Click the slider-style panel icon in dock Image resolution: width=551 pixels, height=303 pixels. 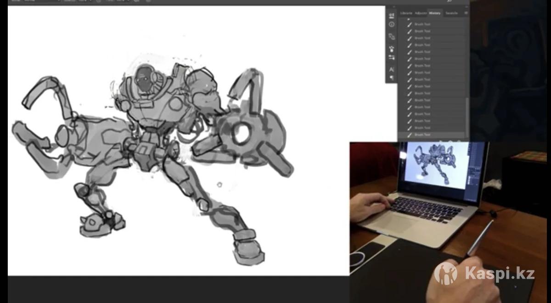392,57
